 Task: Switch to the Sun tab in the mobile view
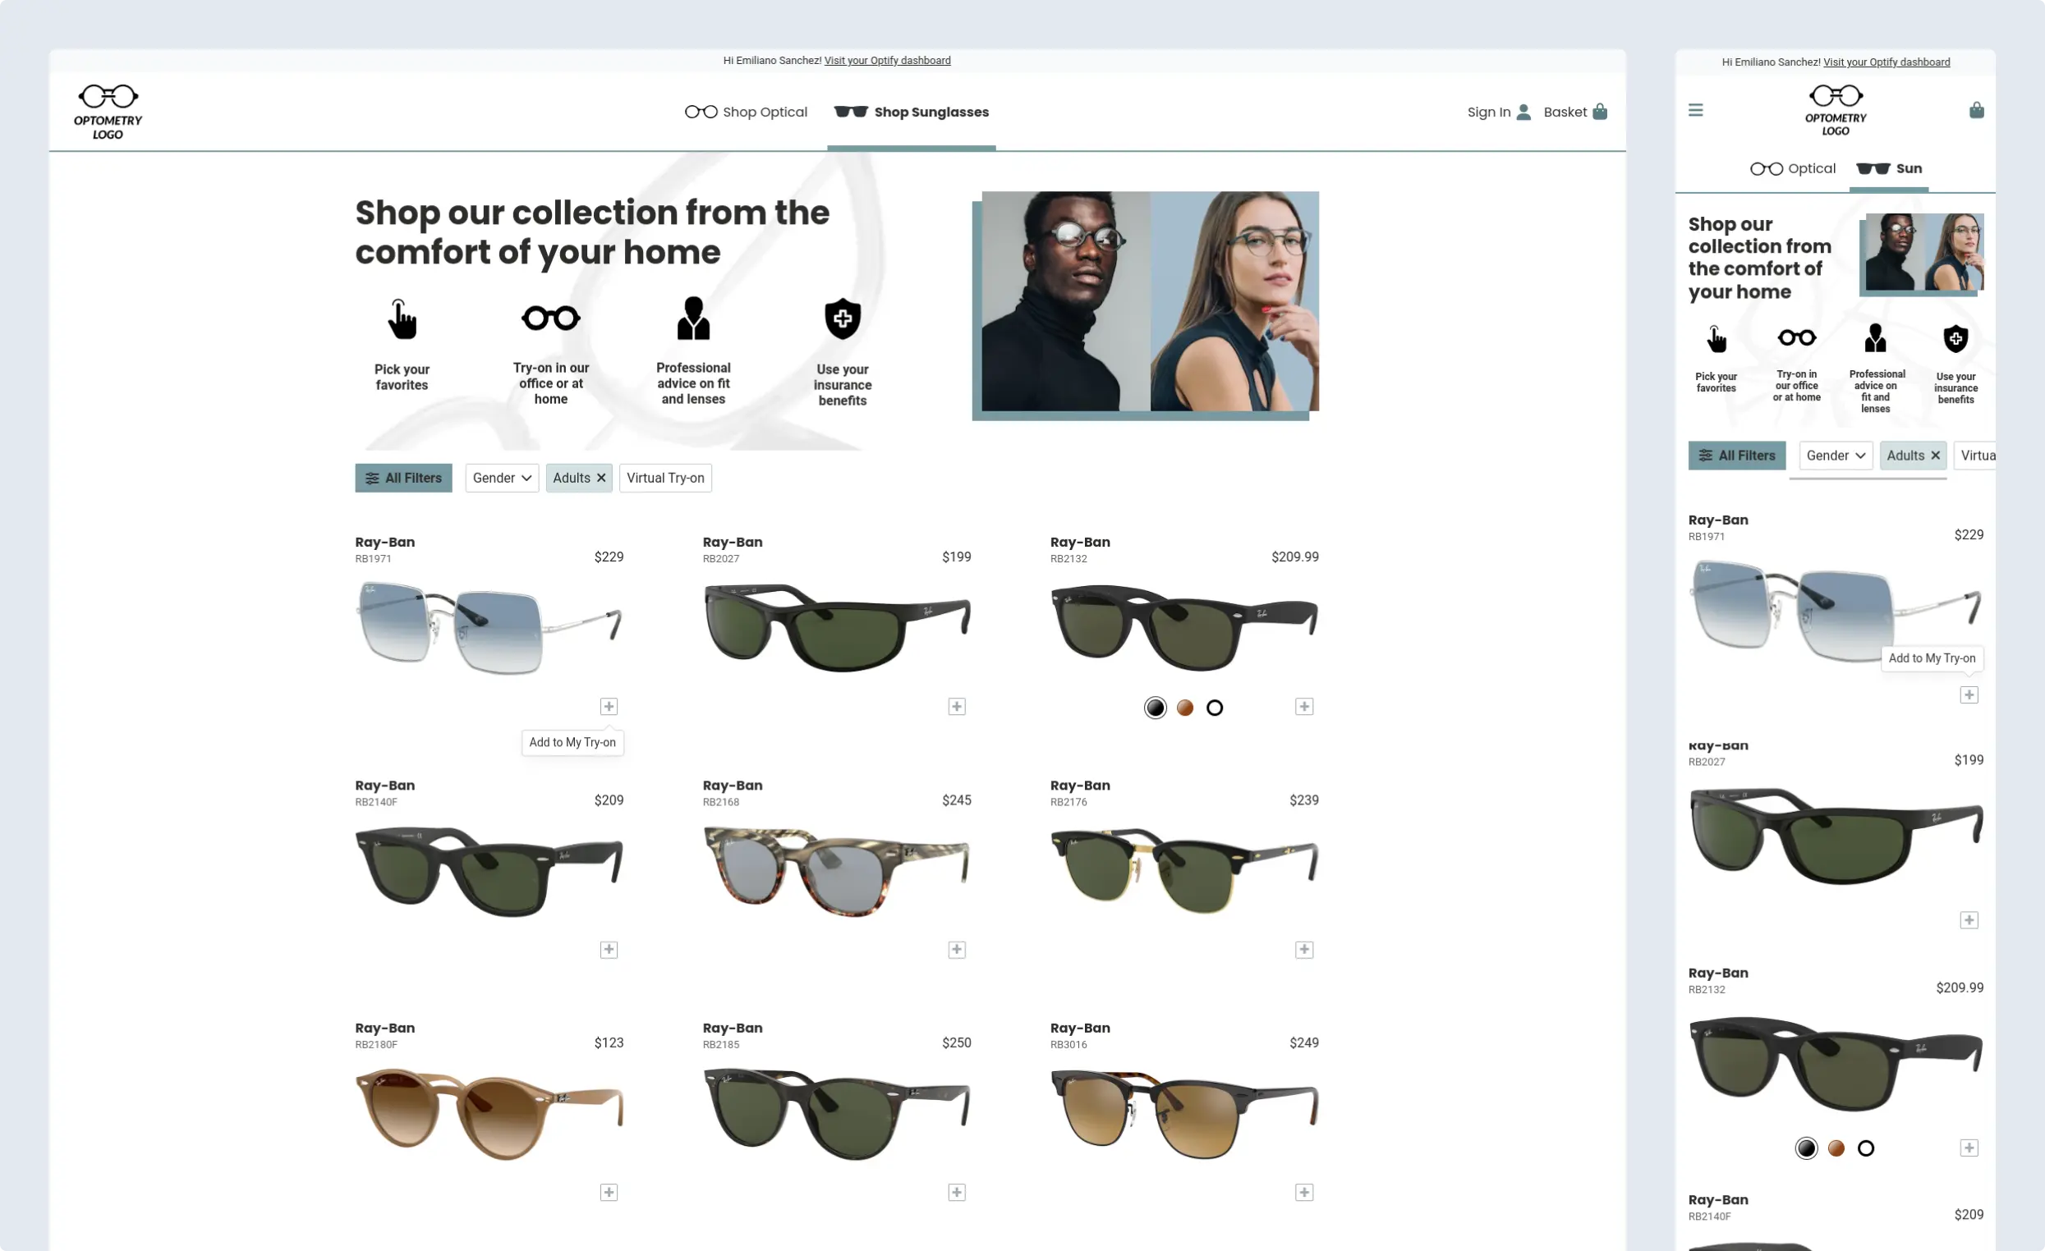coord(1890,168)
